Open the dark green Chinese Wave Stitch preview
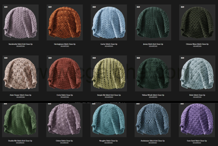This screenshot has height=146, width=218. (x=197, y=23)
